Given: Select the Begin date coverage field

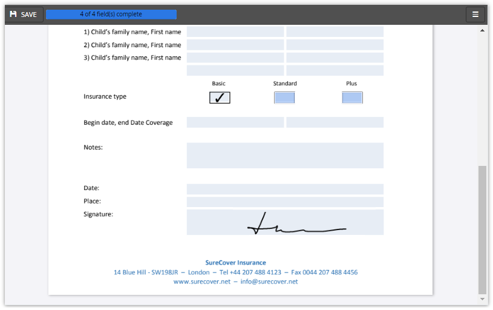Looking at the screenshot, I should click(x=235, y=122).
